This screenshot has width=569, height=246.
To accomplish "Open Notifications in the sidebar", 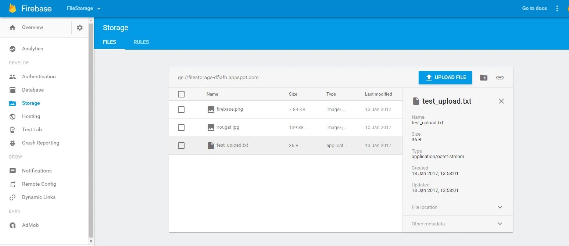I will click(x=37, y=171).
